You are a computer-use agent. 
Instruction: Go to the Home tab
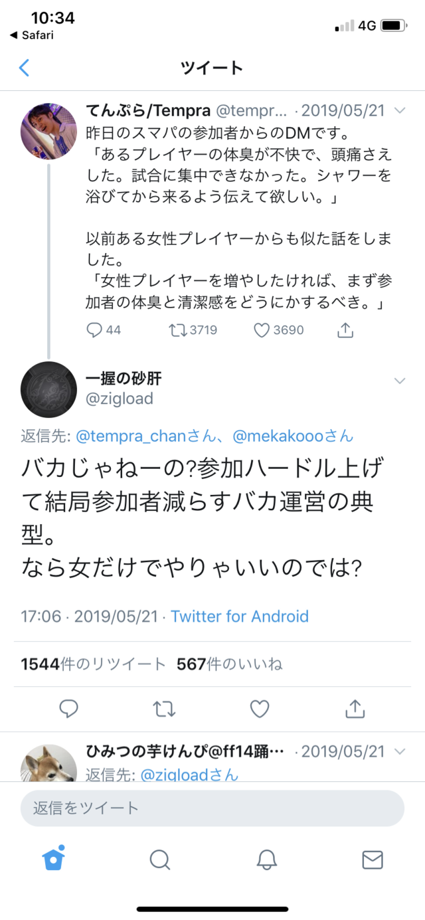(x=53, y=858)
